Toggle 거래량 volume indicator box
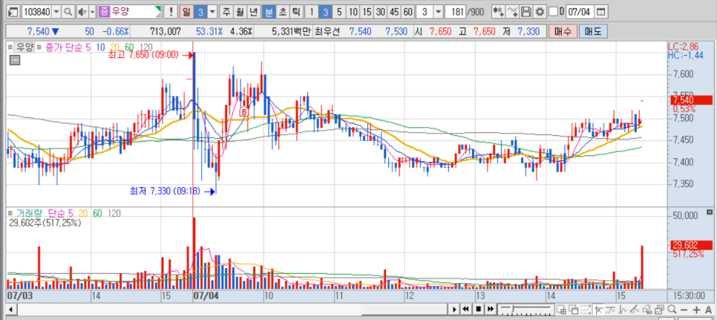Screen dimensions: 717x320 (x=10, y=213)
